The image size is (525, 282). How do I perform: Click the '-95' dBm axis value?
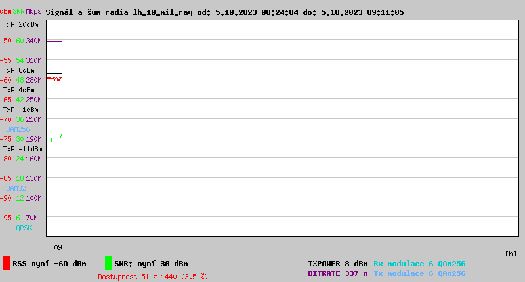pos(6,218)
